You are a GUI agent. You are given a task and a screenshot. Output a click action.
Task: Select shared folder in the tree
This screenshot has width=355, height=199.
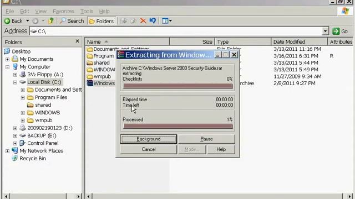click(43, 105)
